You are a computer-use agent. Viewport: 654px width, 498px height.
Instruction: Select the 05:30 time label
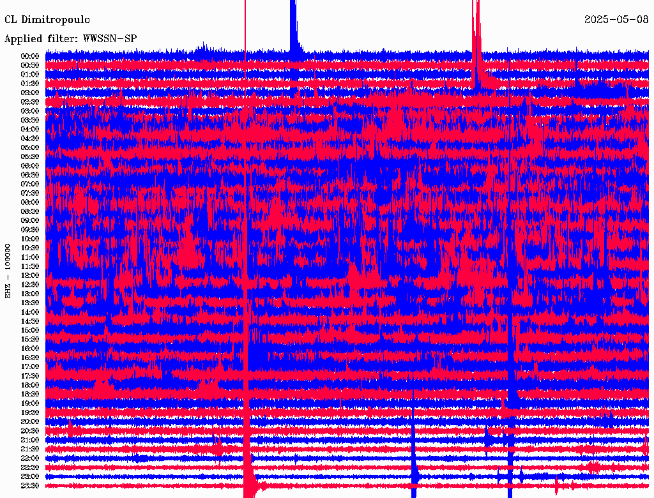30,157
